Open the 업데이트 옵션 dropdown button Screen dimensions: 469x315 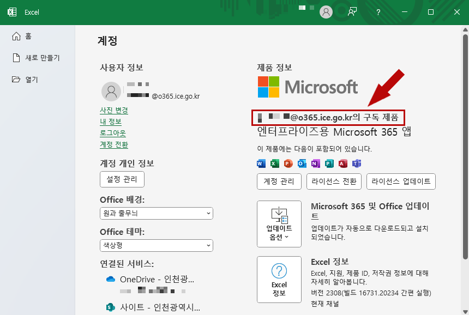point(279,224)
